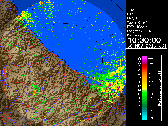Click the "10:30:00" timestamp

144,40
